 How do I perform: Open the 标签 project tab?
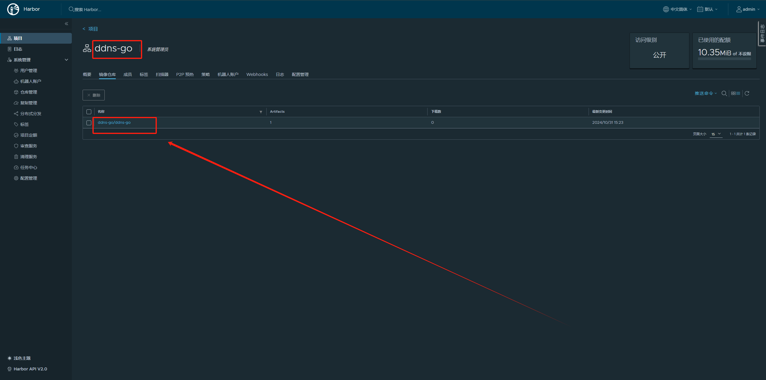[144, 74]
